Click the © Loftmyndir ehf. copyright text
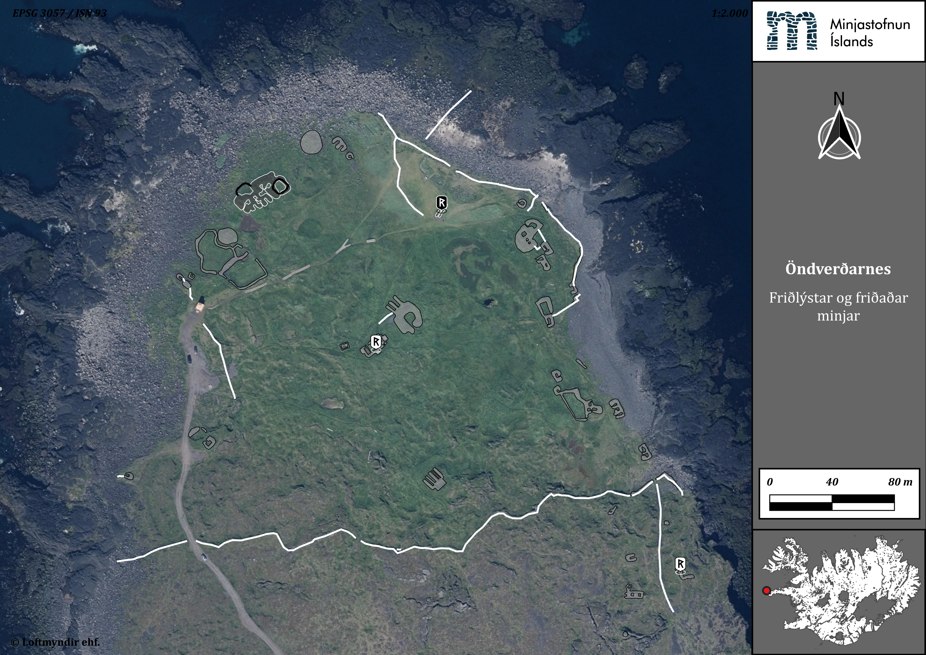Image resolution: width=926 pixels, height=655 pixels. pos(55,642)
